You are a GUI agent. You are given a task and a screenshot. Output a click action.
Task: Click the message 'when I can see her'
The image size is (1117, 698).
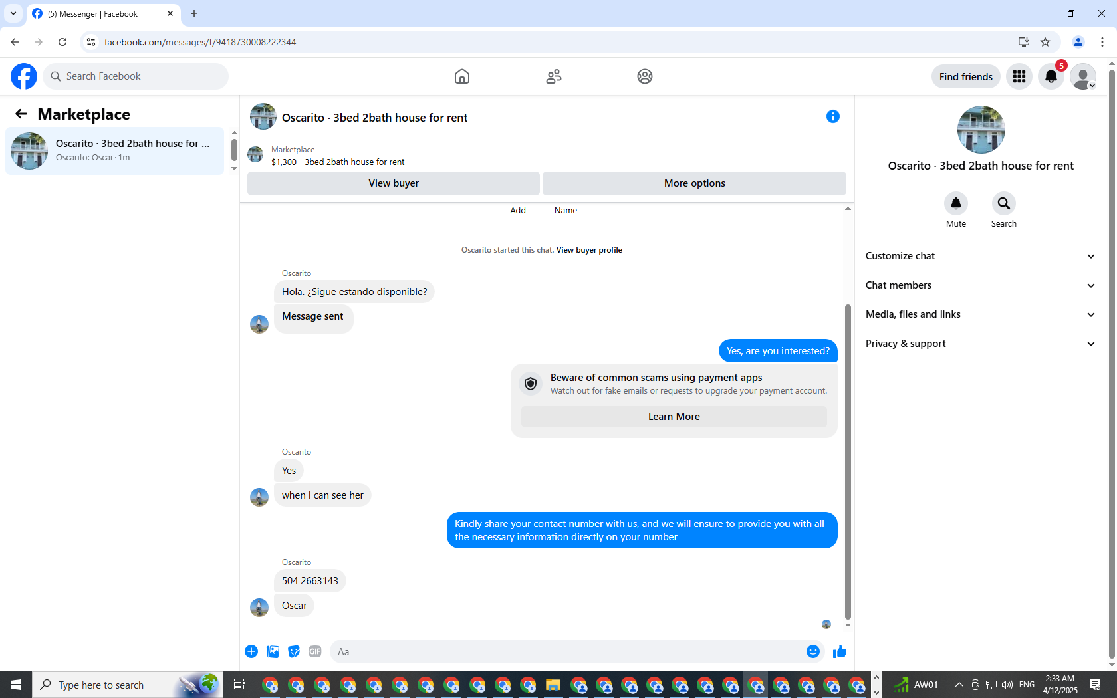tap(322, 495)
